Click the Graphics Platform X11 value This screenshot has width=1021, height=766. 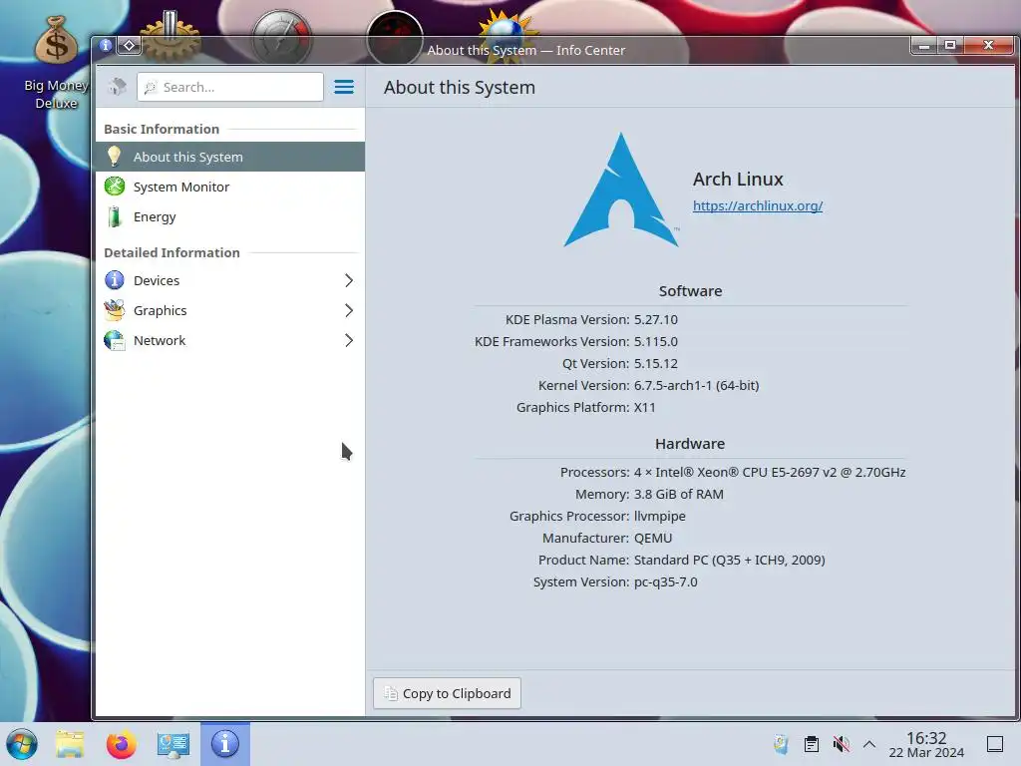coord(645,408)
